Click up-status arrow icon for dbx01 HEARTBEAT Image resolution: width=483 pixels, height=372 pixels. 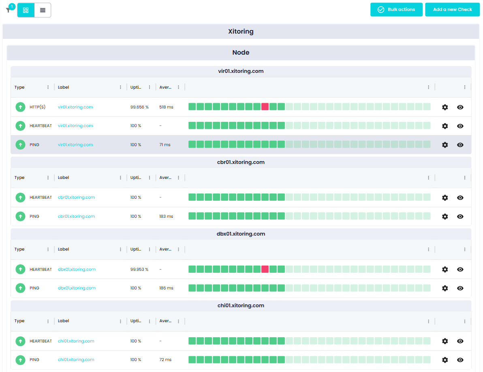[20, 269]
